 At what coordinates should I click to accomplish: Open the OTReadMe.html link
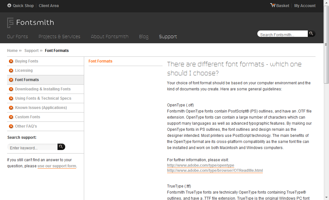click(215, 171)
